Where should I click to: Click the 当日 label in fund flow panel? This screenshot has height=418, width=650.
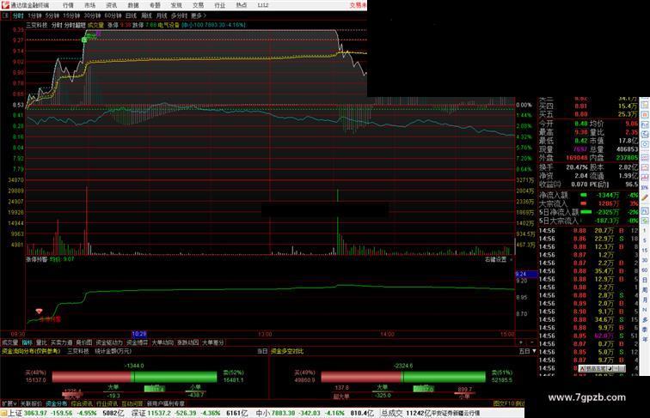[262, 351]
